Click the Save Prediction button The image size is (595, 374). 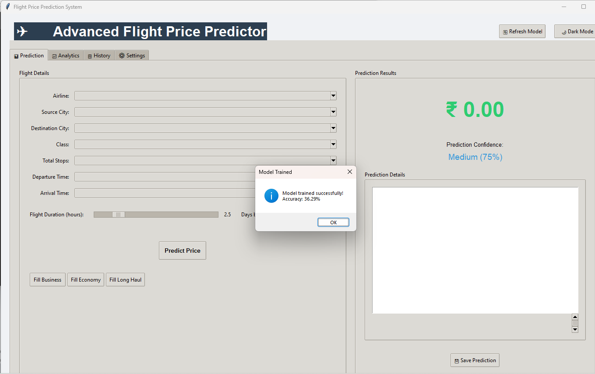pos(475,360)
